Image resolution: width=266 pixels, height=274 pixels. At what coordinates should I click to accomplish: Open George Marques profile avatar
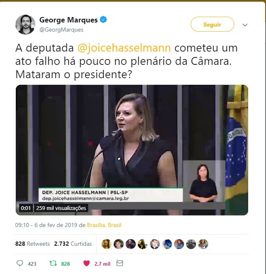25,25
